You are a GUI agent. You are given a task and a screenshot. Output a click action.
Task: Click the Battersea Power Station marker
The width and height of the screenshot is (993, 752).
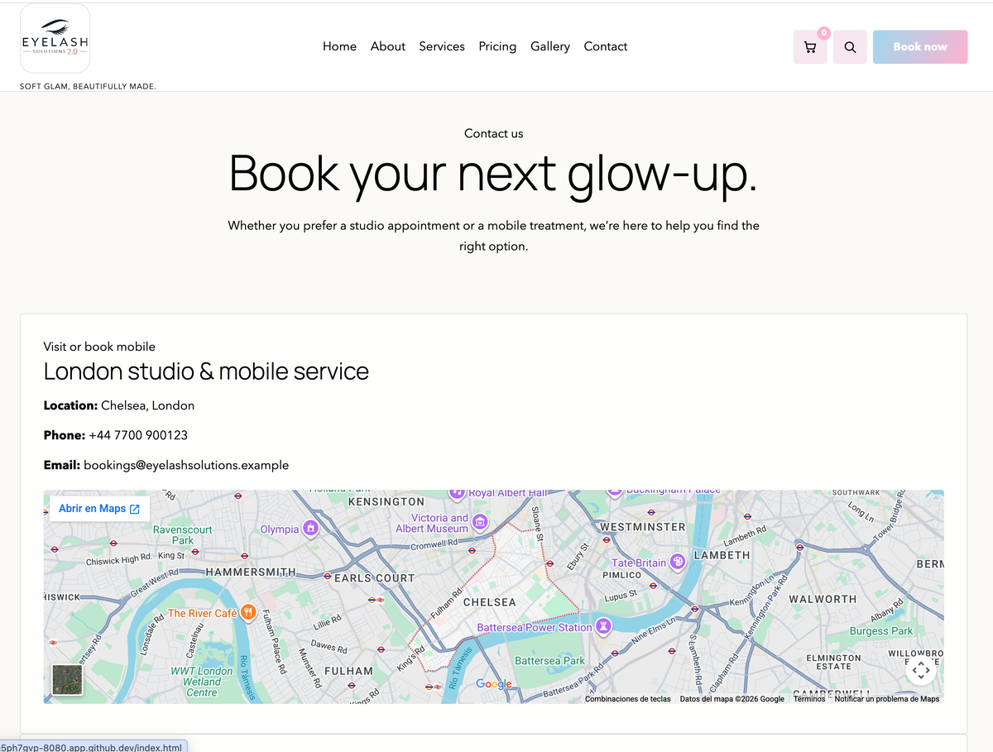pyautogui.click(x=604, y=626)
